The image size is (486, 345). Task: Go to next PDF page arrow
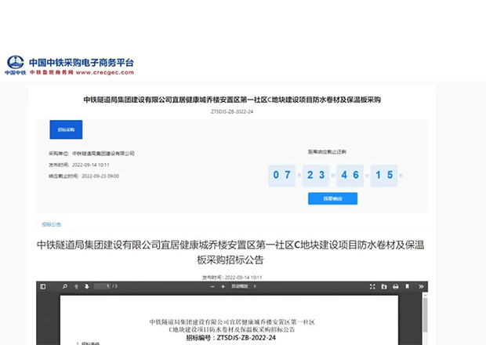tap(87, 286)
